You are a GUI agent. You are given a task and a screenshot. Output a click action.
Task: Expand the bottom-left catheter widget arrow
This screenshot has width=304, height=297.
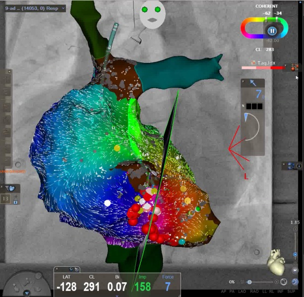coord(26,294)
